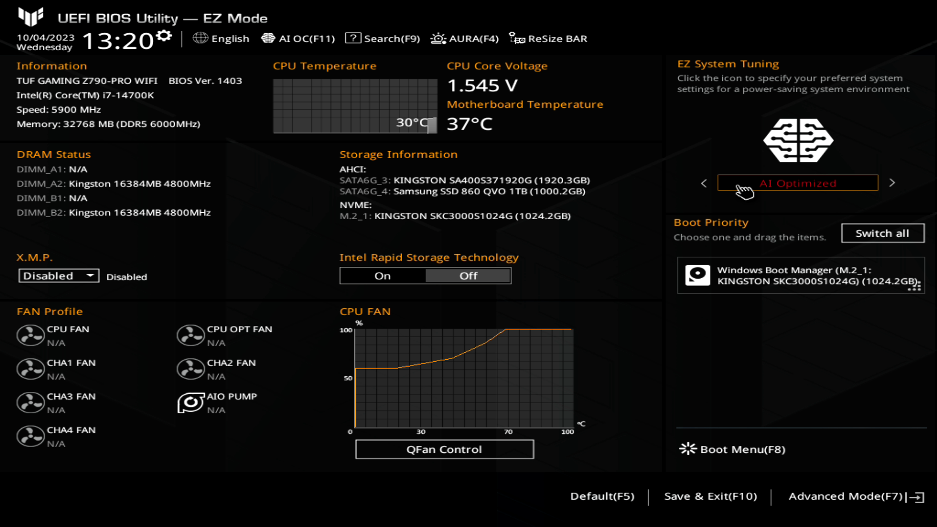937x527 pixels.
Task: Click M.2_1 KINGSTON SKC3000S1024G storage entry
Action: click(455, 216)
